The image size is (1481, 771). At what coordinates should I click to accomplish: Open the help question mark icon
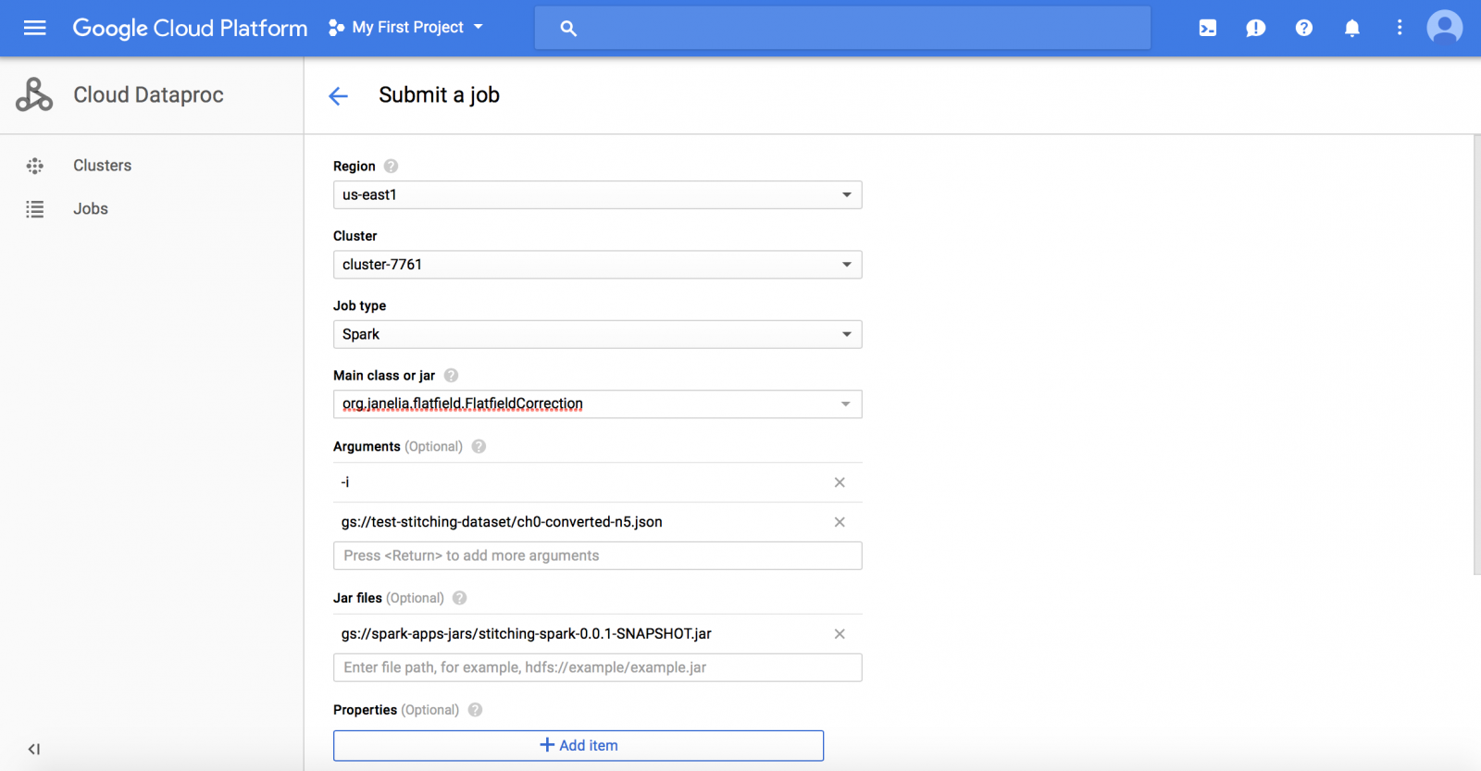pos(1304,28)
